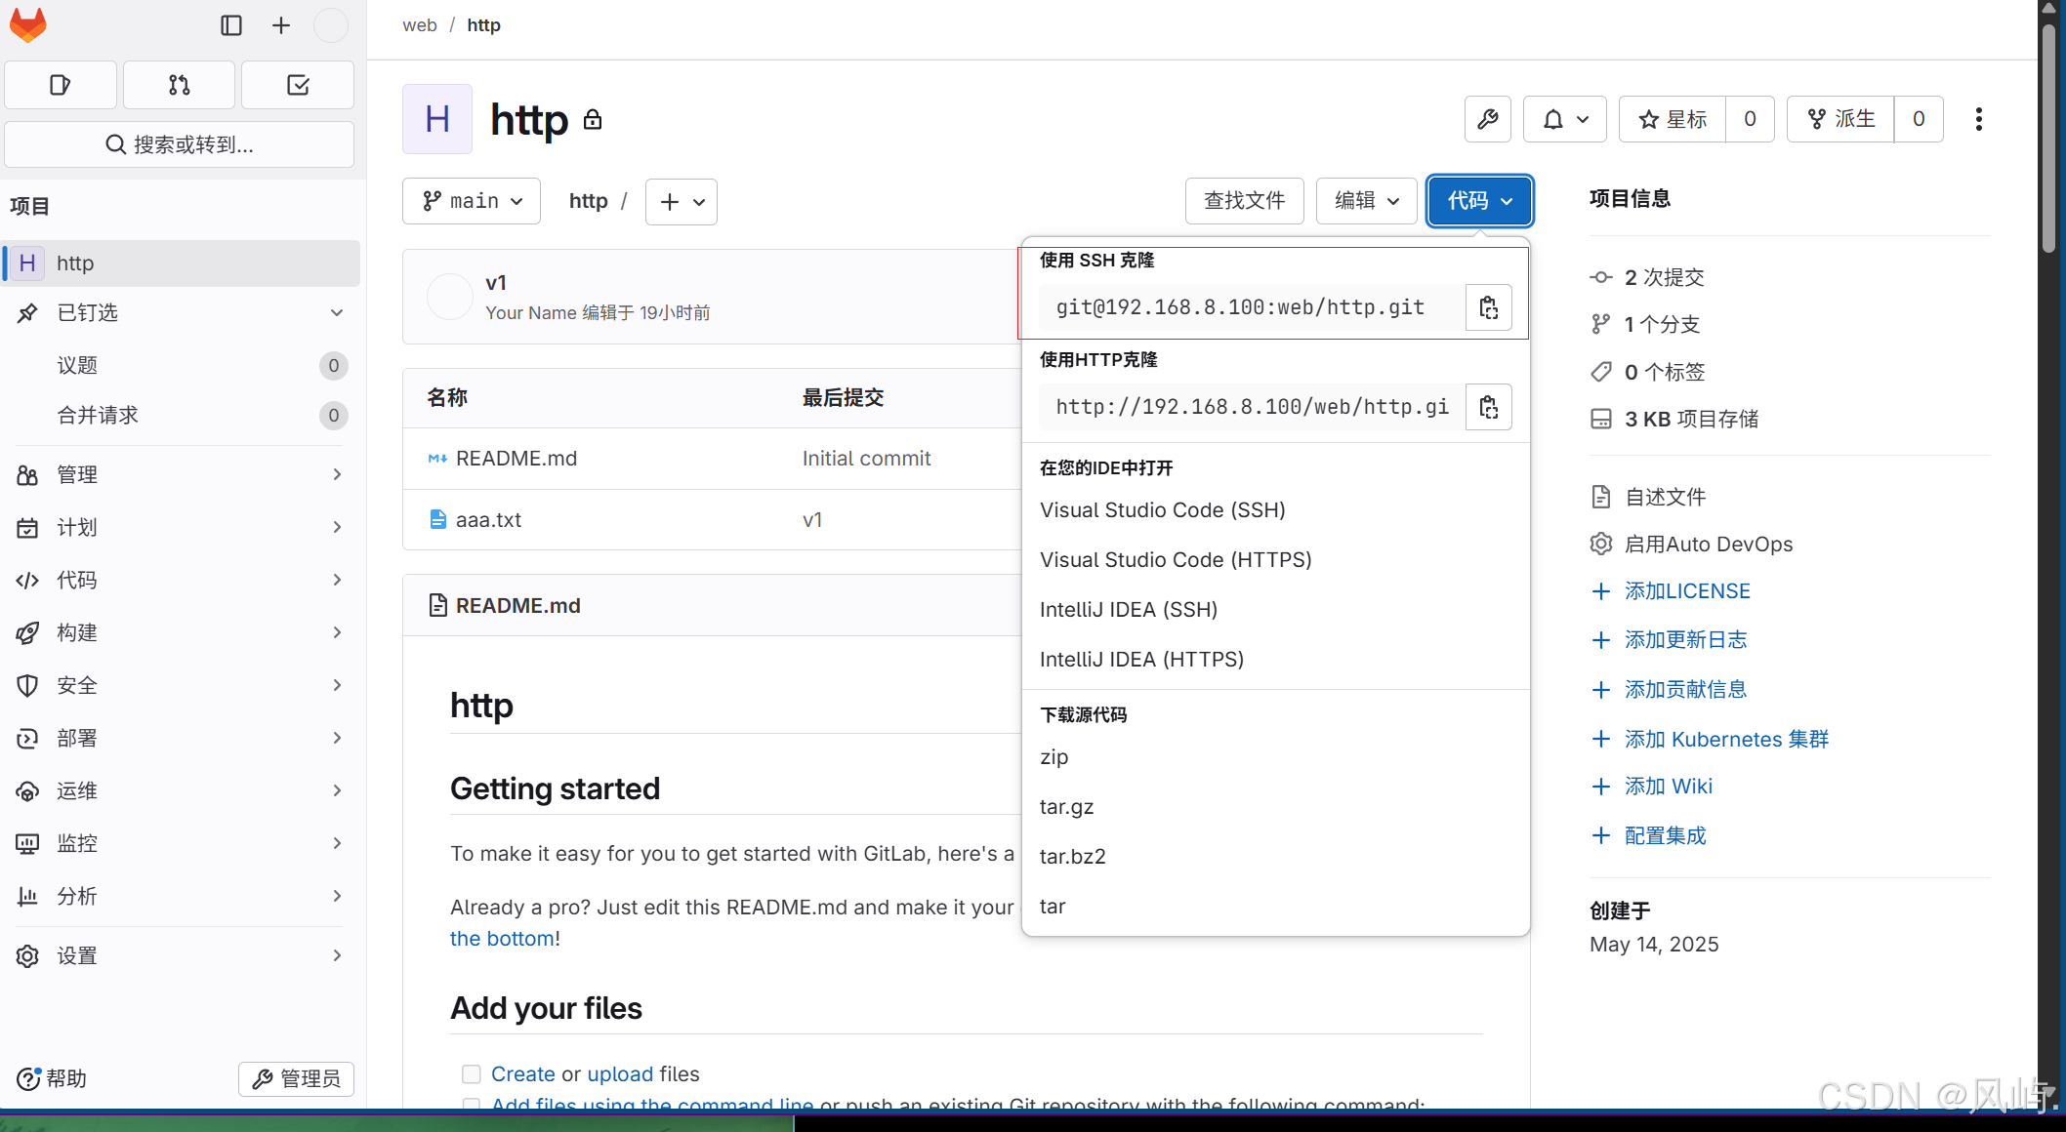Open issues shortcut icon in sidebar

point(61,85)
